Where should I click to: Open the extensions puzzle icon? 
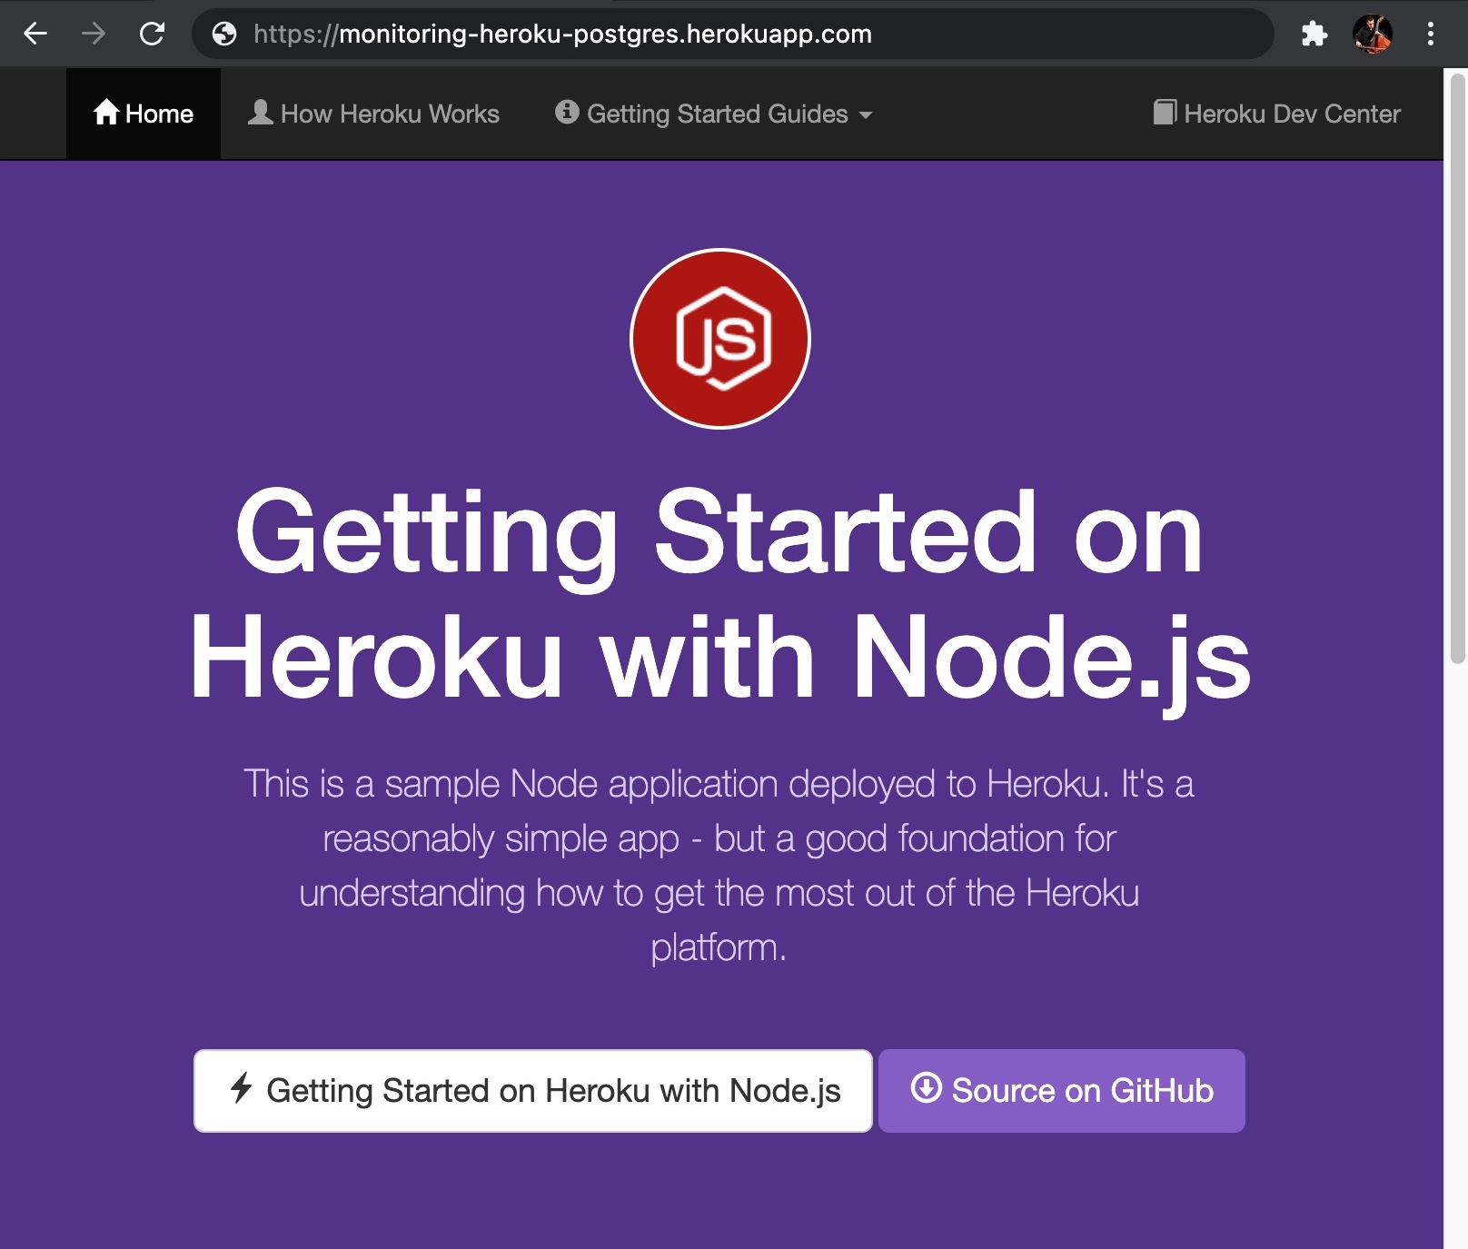click(x=1314, y=35)
